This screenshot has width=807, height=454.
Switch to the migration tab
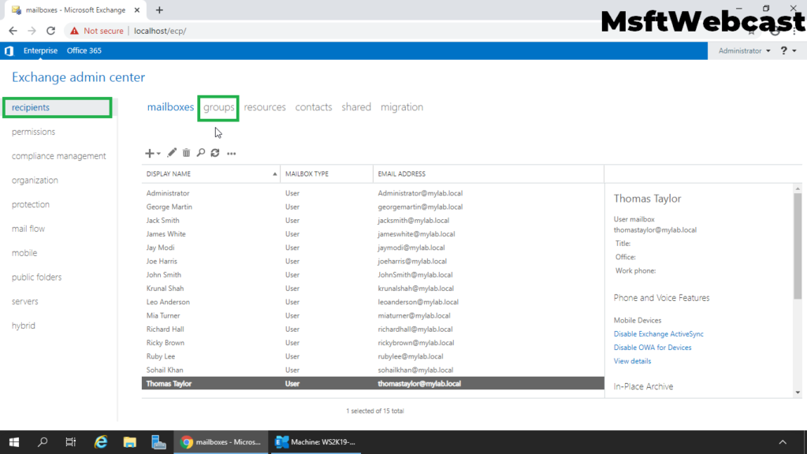click(402, 107)
